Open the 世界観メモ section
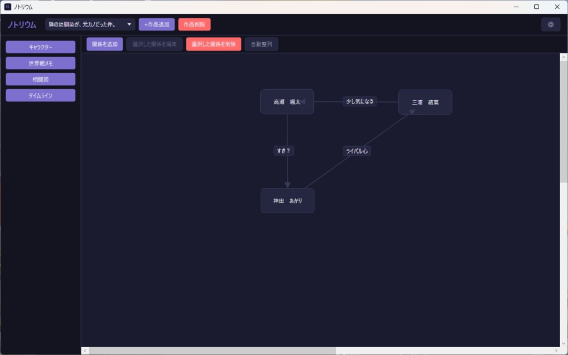Viewport: 568px width, 355px height. (40, 63)
